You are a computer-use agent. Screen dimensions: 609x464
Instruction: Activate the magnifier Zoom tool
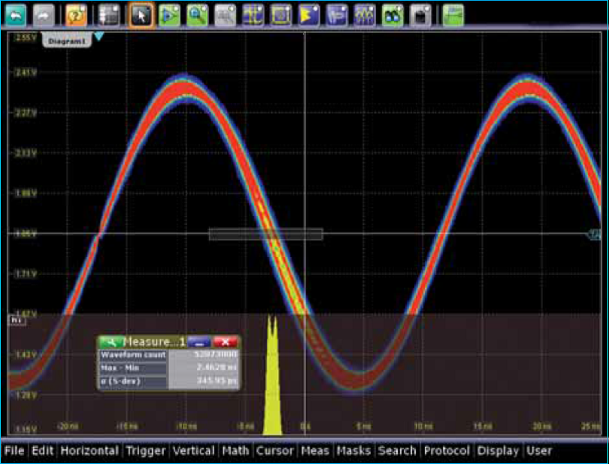(196, 14)
